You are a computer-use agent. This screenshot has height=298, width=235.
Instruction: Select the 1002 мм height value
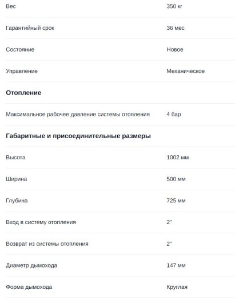tap(178, 158)
